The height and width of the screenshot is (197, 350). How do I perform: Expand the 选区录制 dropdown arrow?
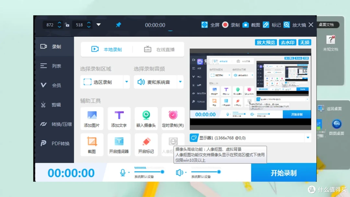coord(127,82)
